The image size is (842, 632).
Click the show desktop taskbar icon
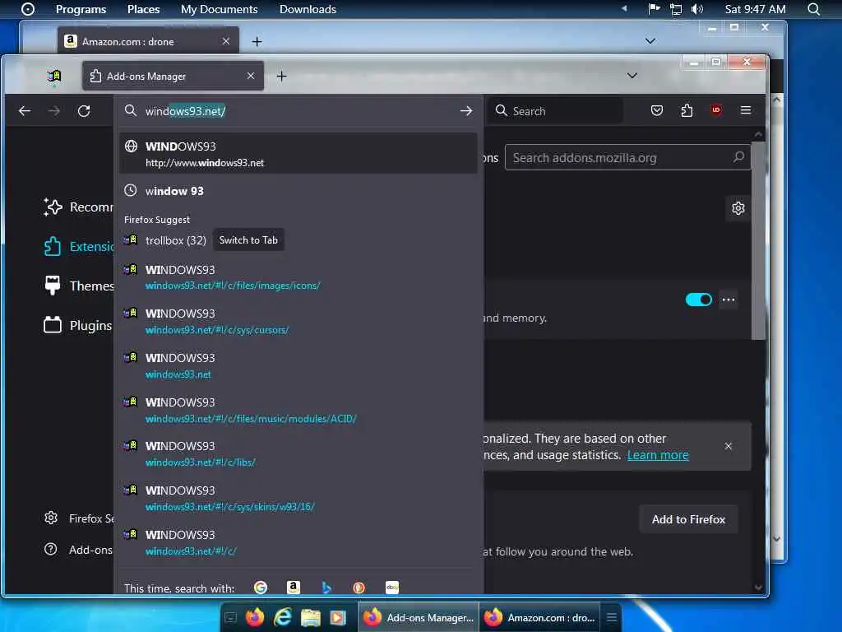click(x=230, y=617)
